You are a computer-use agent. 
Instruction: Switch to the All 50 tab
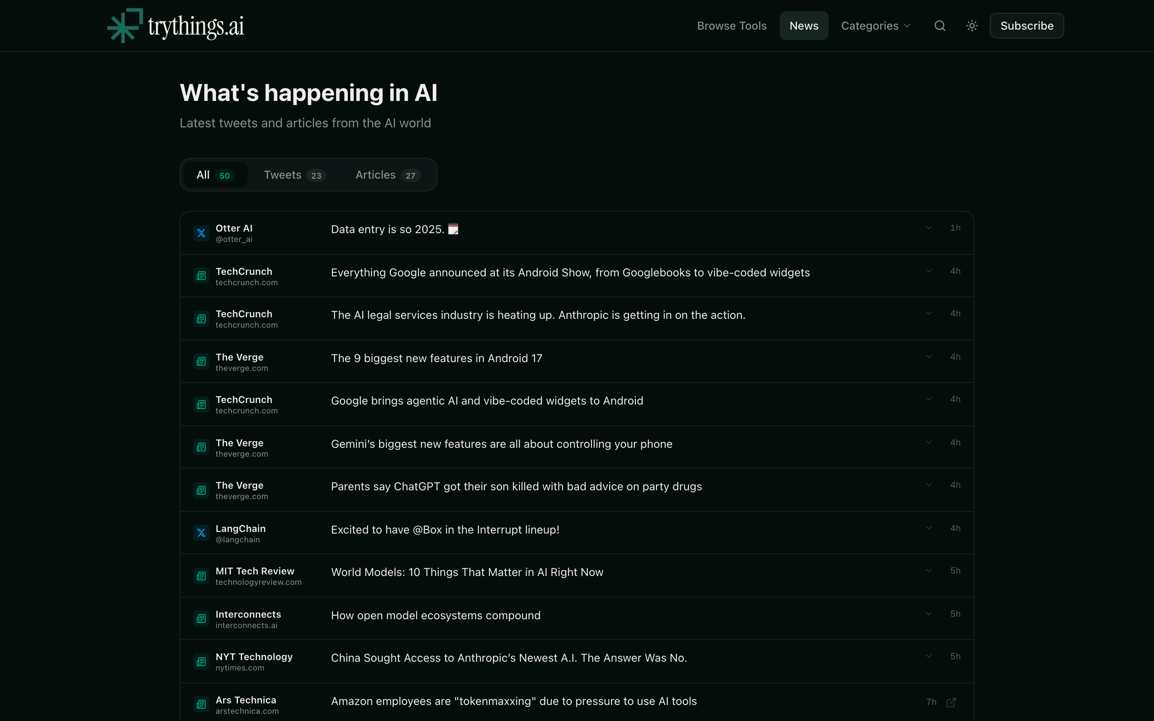pyautogui.click(x=215, y=175)
